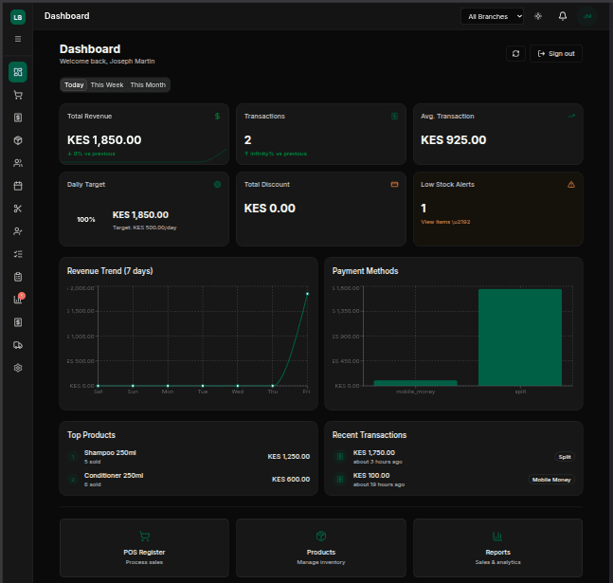Click the KES 1,750.00 recent transaction
Image resolution: width=613 pixels, height=583 pixels.
click(x=454, y=457)
